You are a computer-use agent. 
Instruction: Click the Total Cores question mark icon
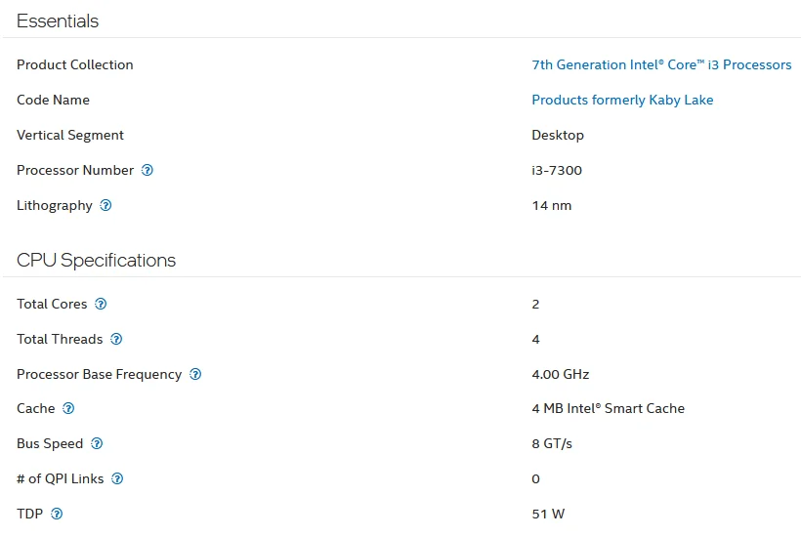coord(101,304)
